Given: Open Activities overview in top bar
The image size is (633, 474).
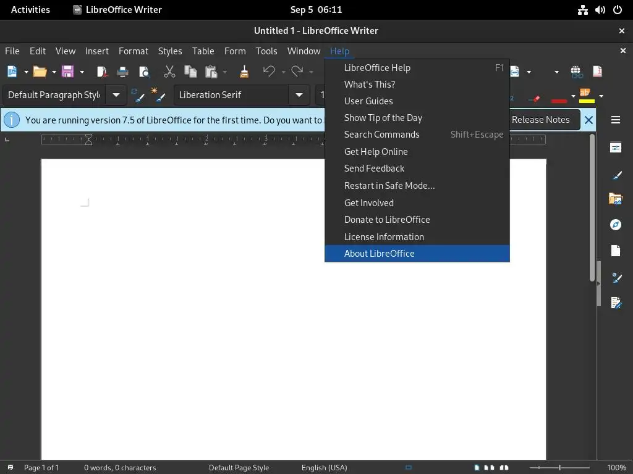Looking at the screenshot, I should 30,10.
